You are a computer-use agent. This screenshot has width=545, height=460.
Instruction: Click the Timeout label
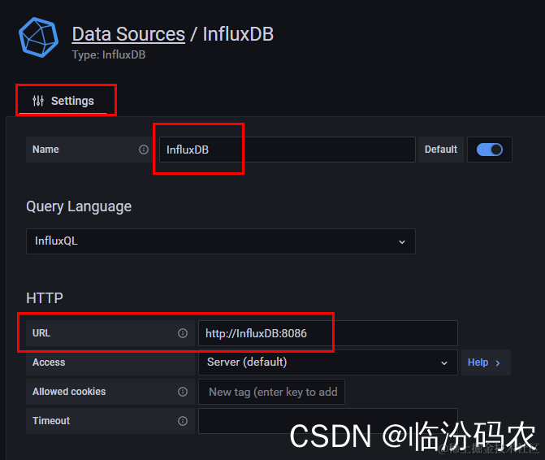[x=51, y=421]
